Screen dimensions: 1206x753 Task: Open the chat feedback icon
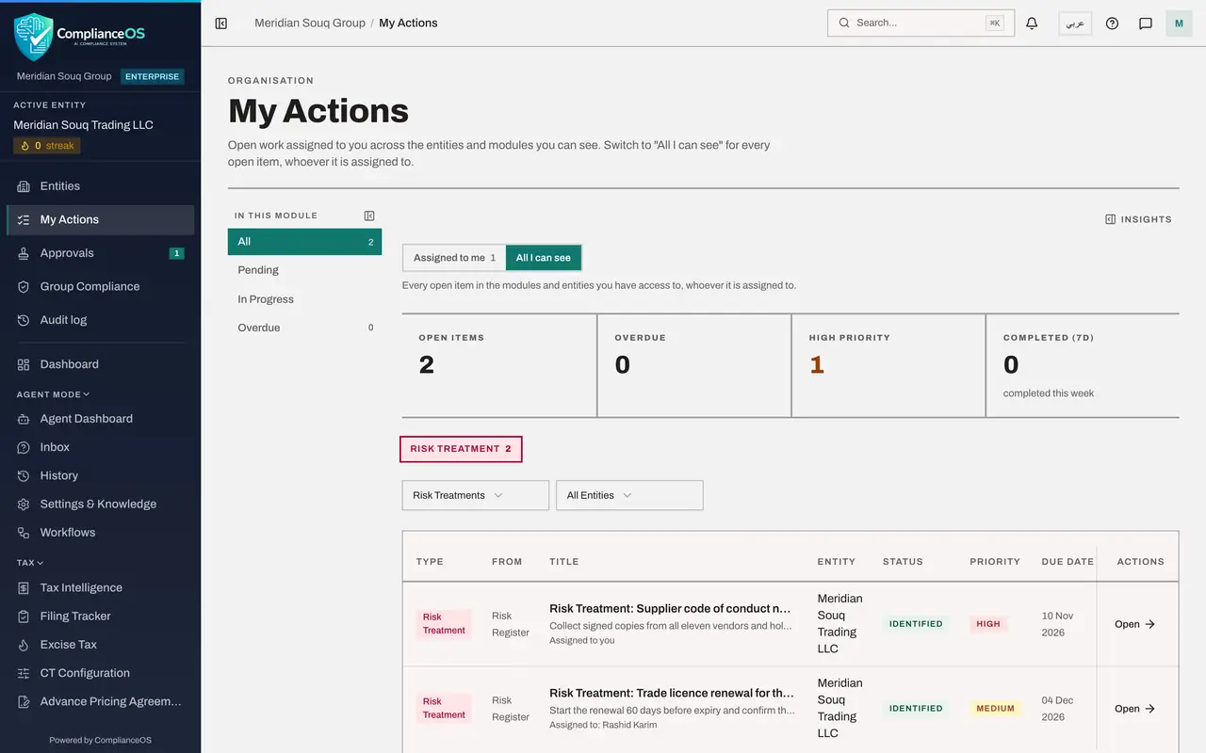[1146, 23]
